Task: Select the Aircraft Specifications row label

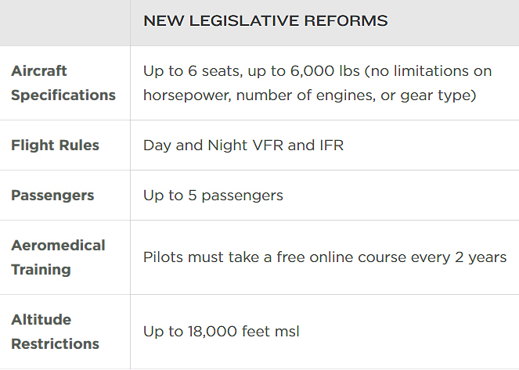Action: click(x=63, y=83)
